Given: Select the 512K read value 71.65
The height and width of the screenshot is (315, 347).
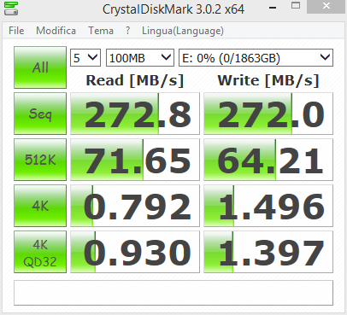Looking at the screenshot, I should (135, 160).
